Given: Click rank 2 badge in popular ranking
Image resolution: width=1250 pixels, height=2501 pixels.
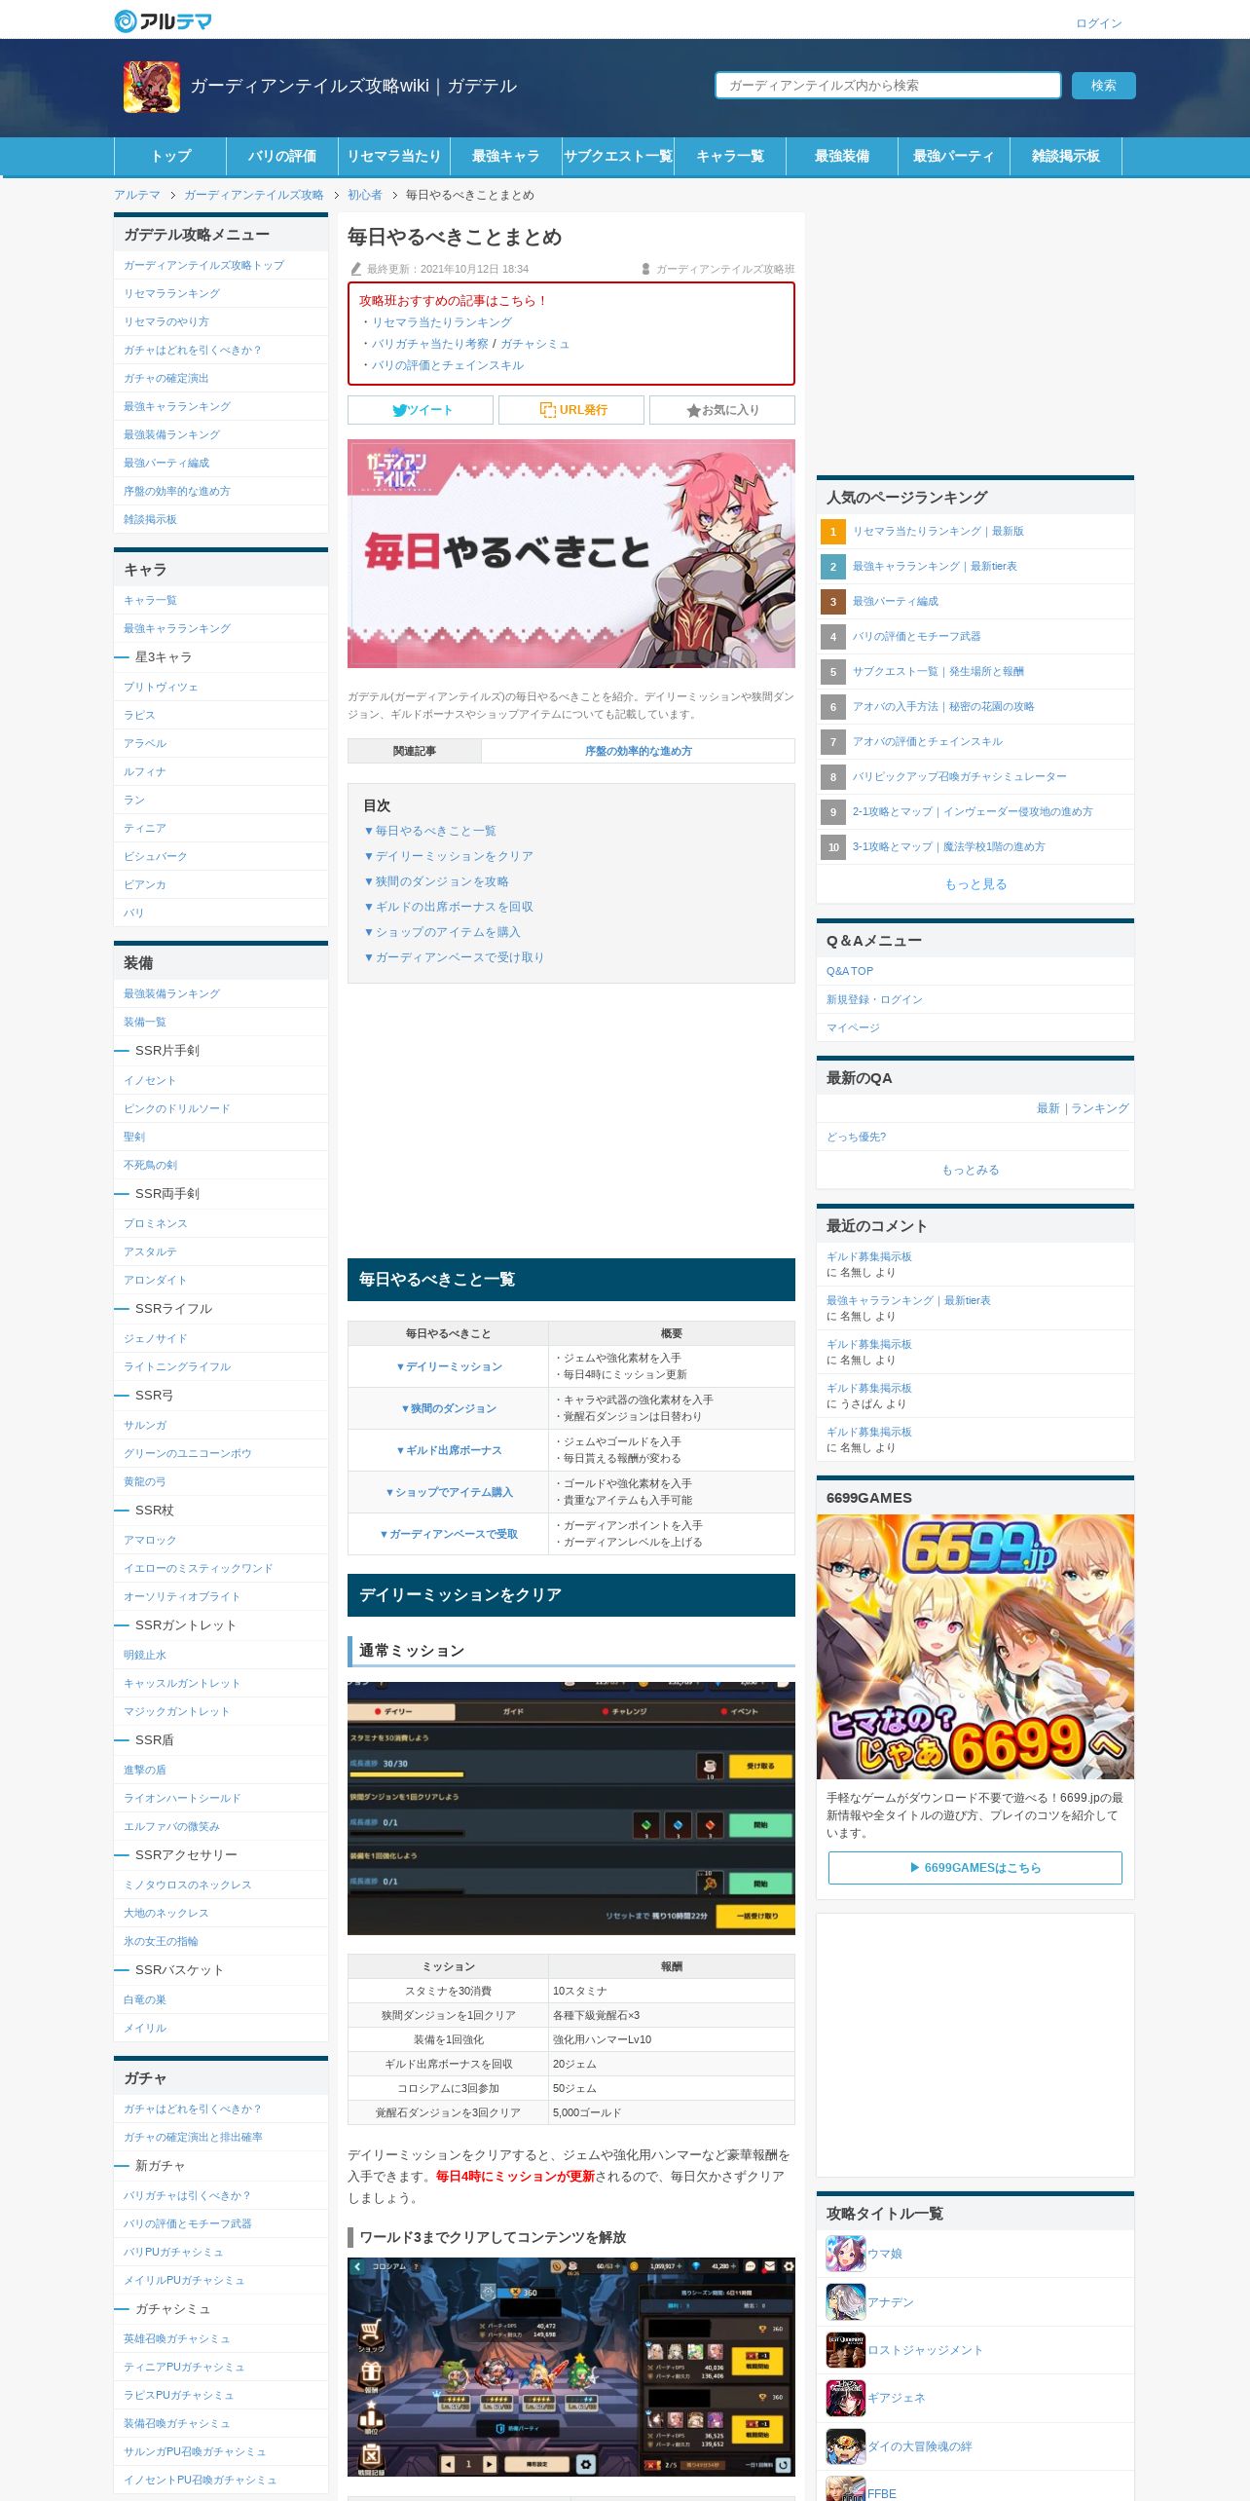Looking at the screenshot, I should tap(833, 567).
